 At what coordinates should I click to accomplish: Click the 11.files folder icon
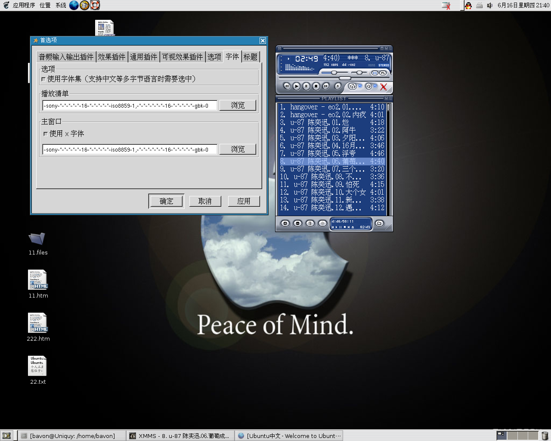37,238
